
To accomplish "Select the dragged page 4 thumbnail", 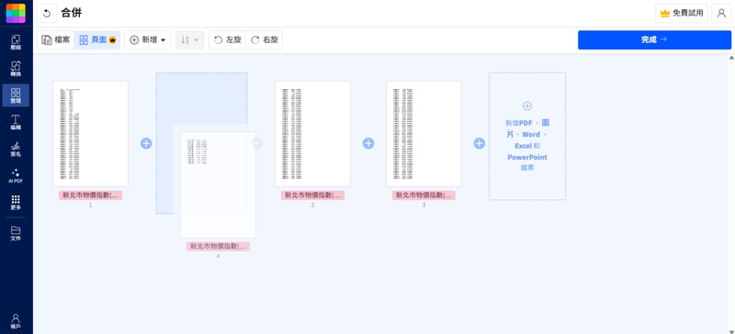I will pos(218,184).
